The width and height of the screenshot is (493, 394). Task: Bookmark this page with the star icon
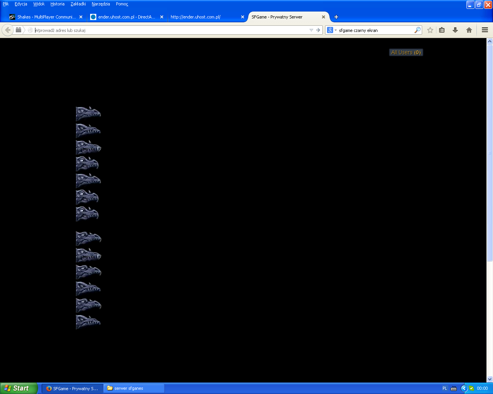(430, 30)
